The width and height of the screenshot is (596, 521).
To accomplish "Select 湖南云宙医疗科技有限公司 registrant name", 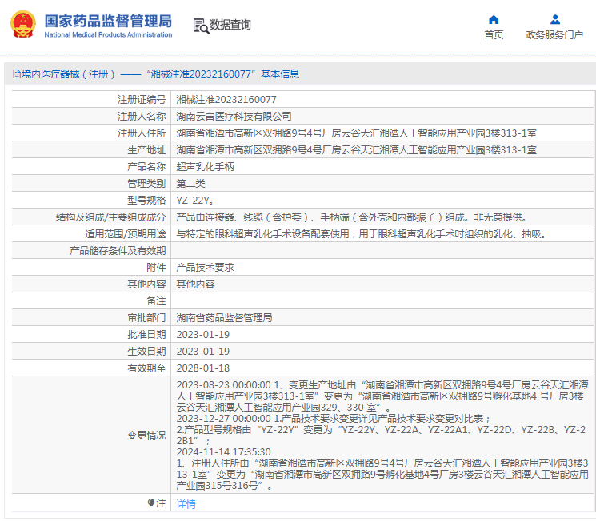I will (234, 116).
